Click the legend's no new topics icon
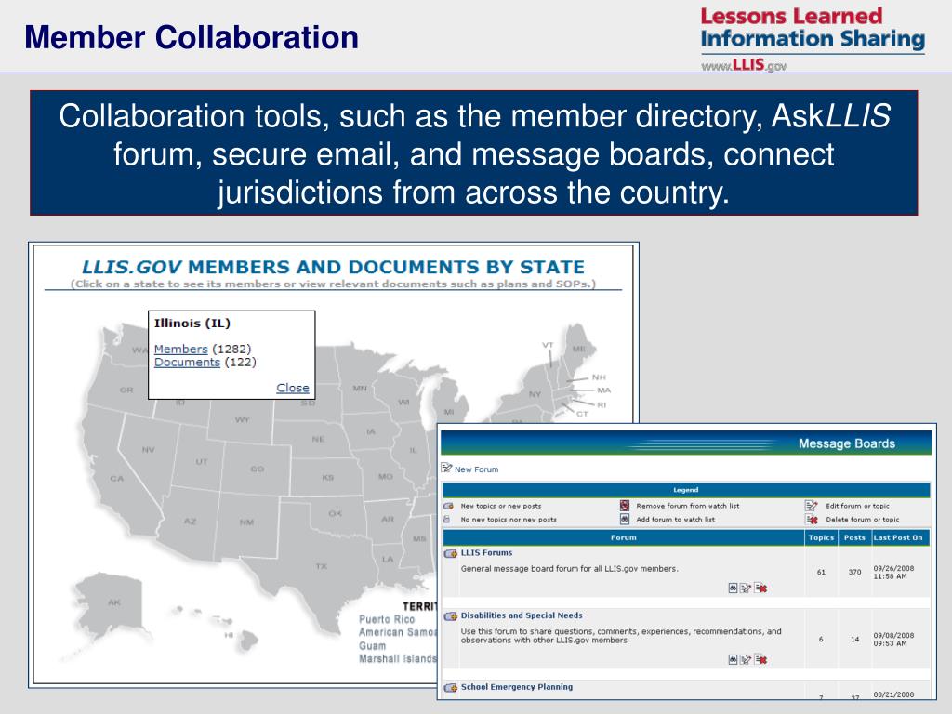This screenshot has width=952, height=714. coord(447,519)
